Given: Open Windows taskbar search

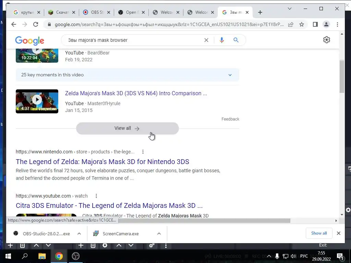Looking at the screenshot, I should [x=25, y=256].
